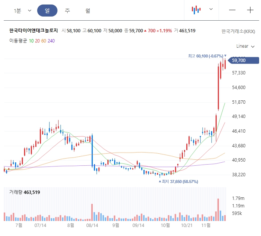Select the 일 daily tab
This screenshot has width=261, height=236.
pos(47,11)
